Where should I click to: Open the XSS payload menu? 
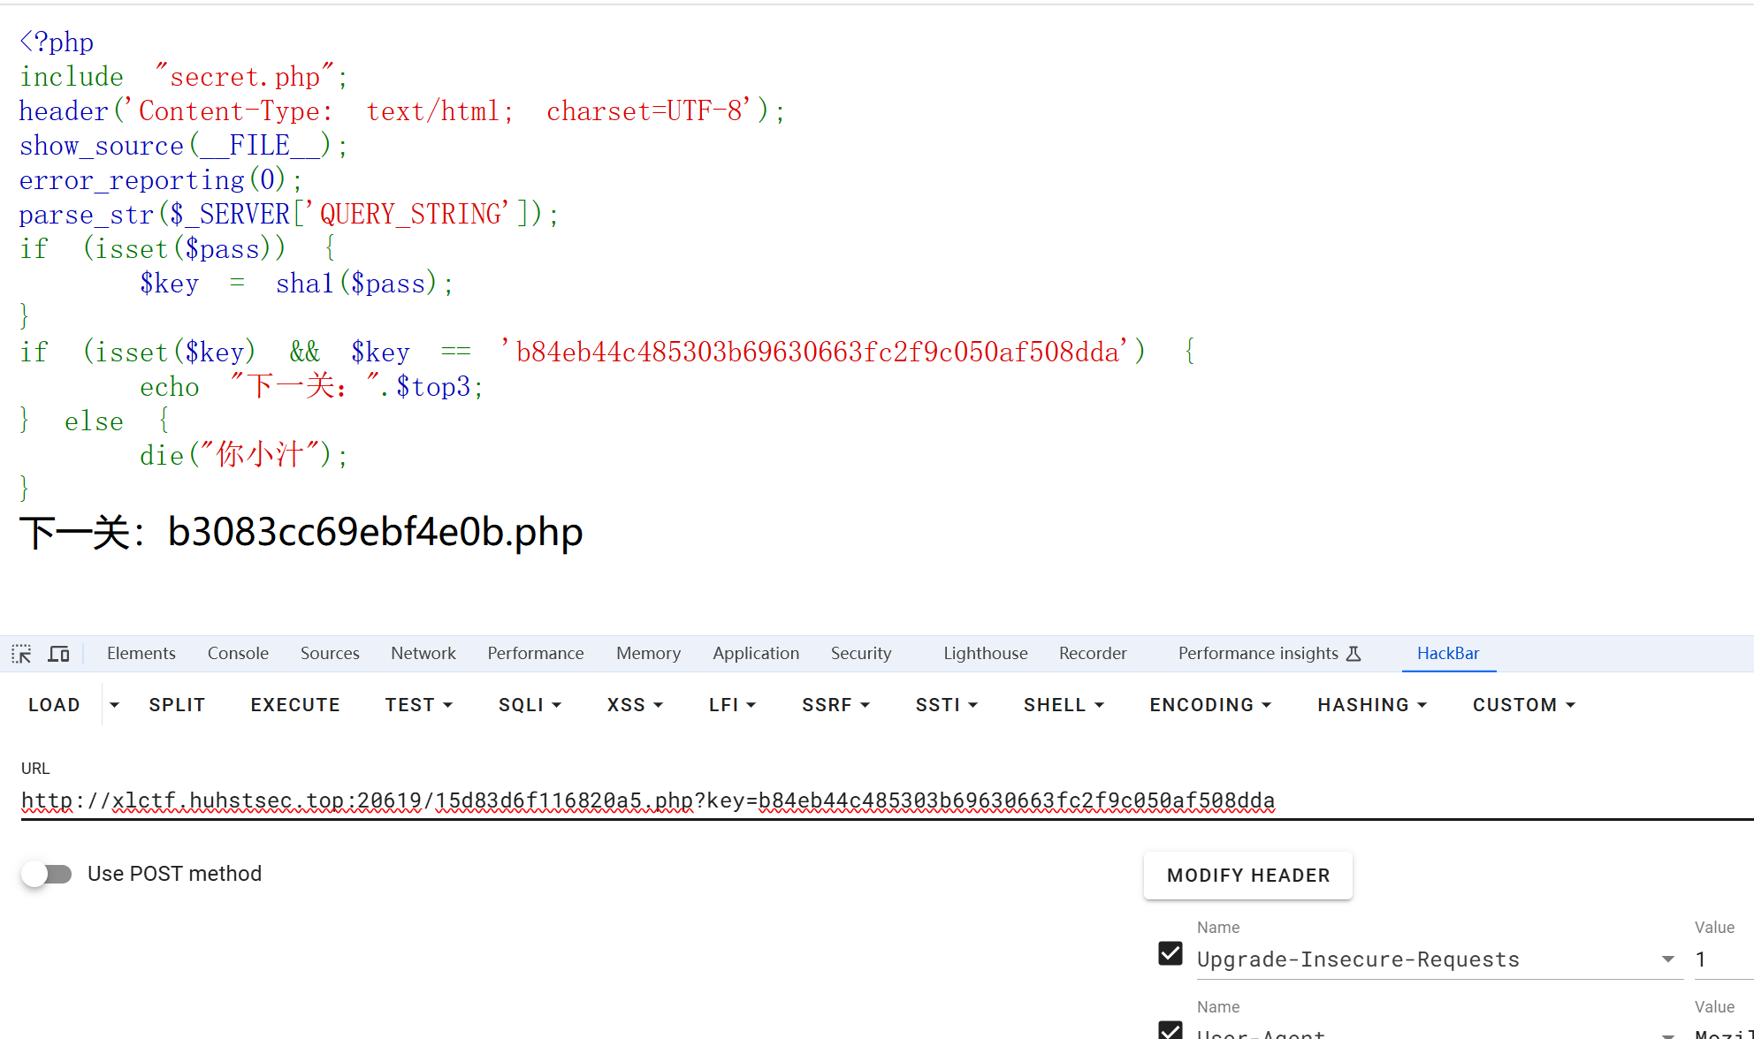point(634,705)
